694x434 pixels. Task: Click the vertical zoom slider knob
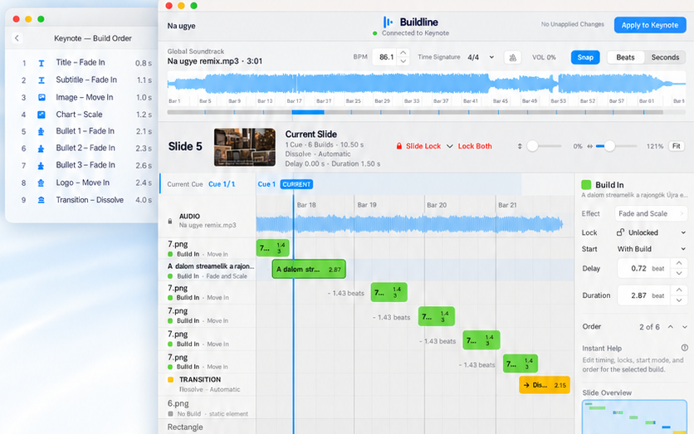pos(532,146)
